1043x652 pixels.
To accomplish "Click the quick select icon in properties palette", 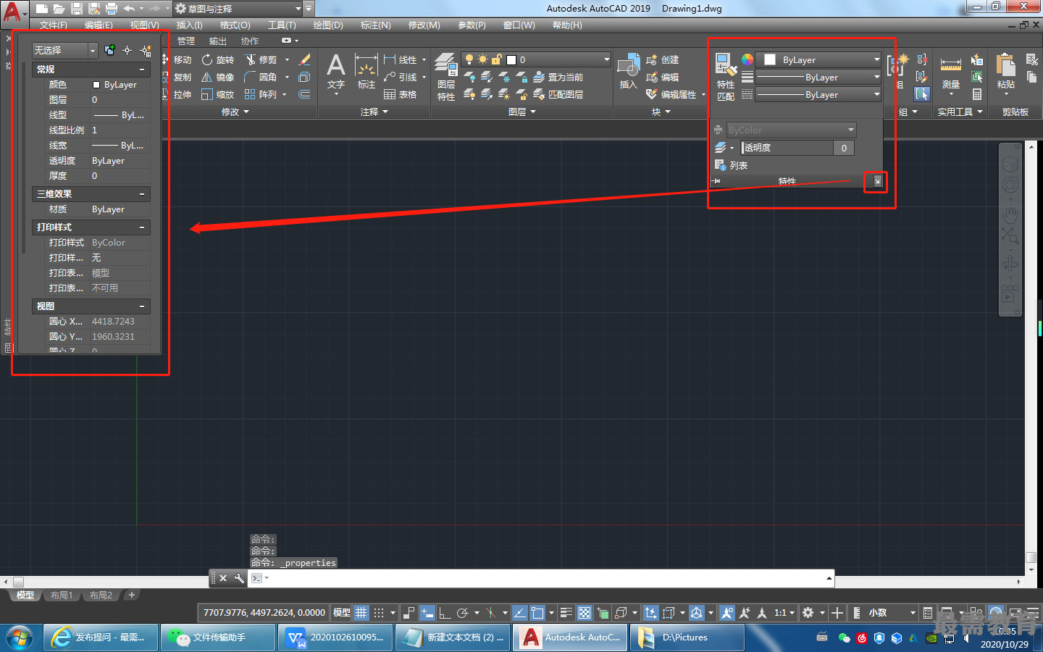I will pos(146,51).
